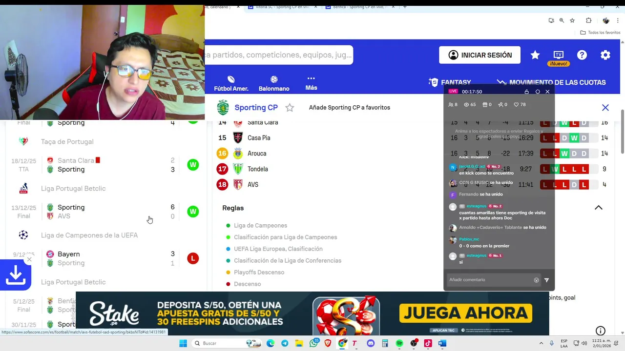Open the live overlay settings icon
The width and height of the screenshot is (625, 351).
(x=538, y=92)
